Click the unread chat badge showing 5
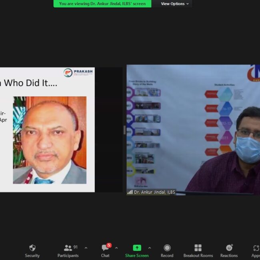The width and height of the screenshot is (260, 260). pyautogui.click(x=109, y=245)
